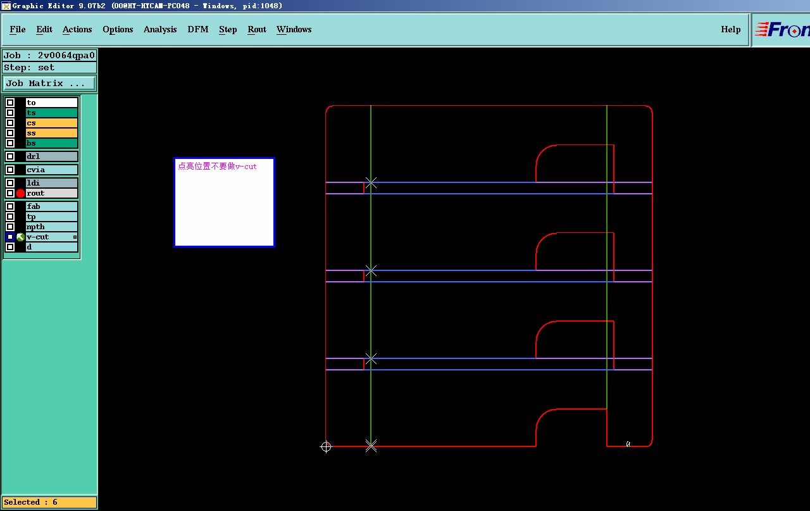The image size is (810, 511).
Task: Toggle the ldi layer checkbox
Action: 10,183
